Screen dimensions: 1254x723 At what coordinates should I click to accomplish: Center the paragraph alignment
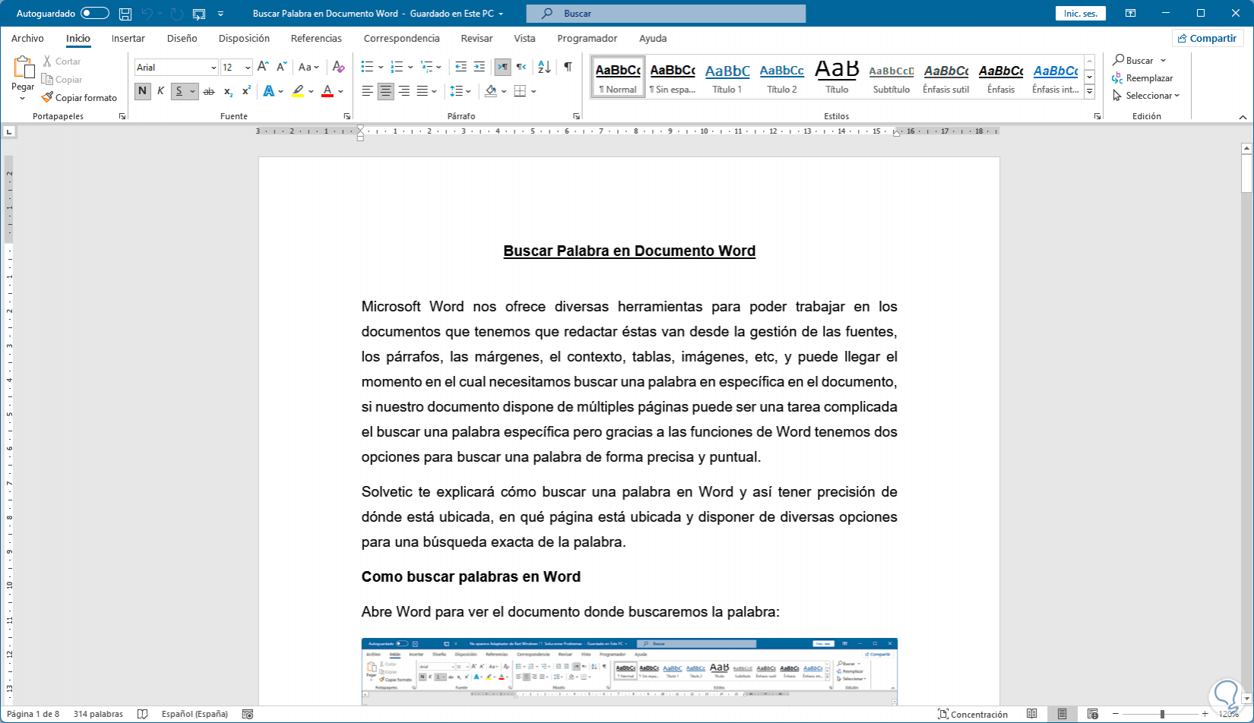pos(386,91)
